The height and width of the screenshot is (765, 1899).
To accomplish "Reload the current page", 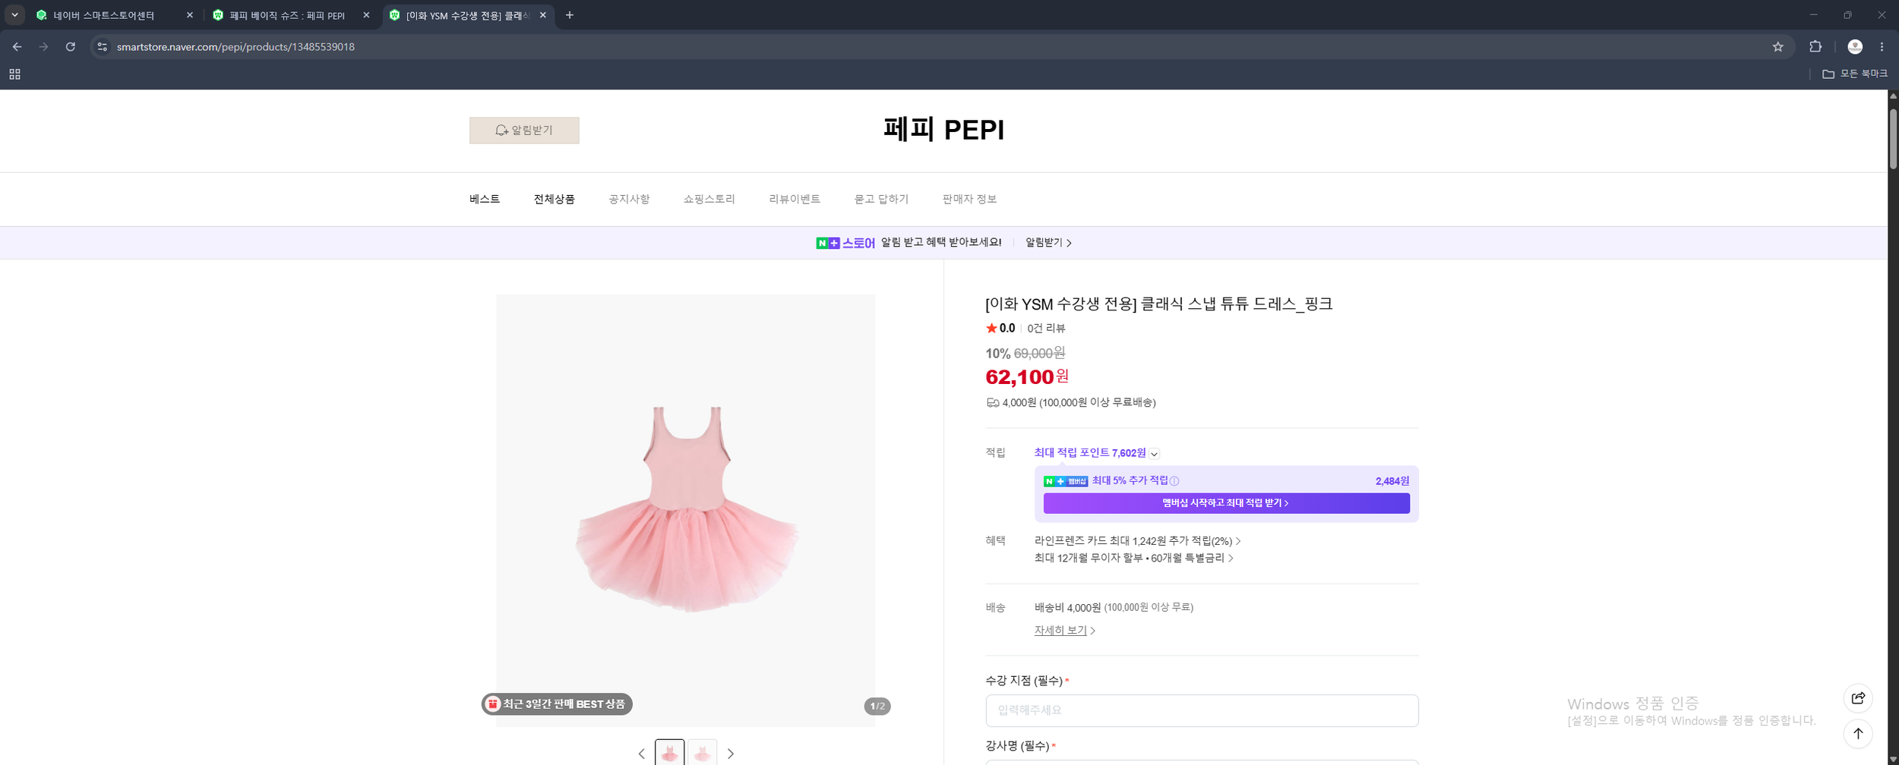I will (70, 47).
